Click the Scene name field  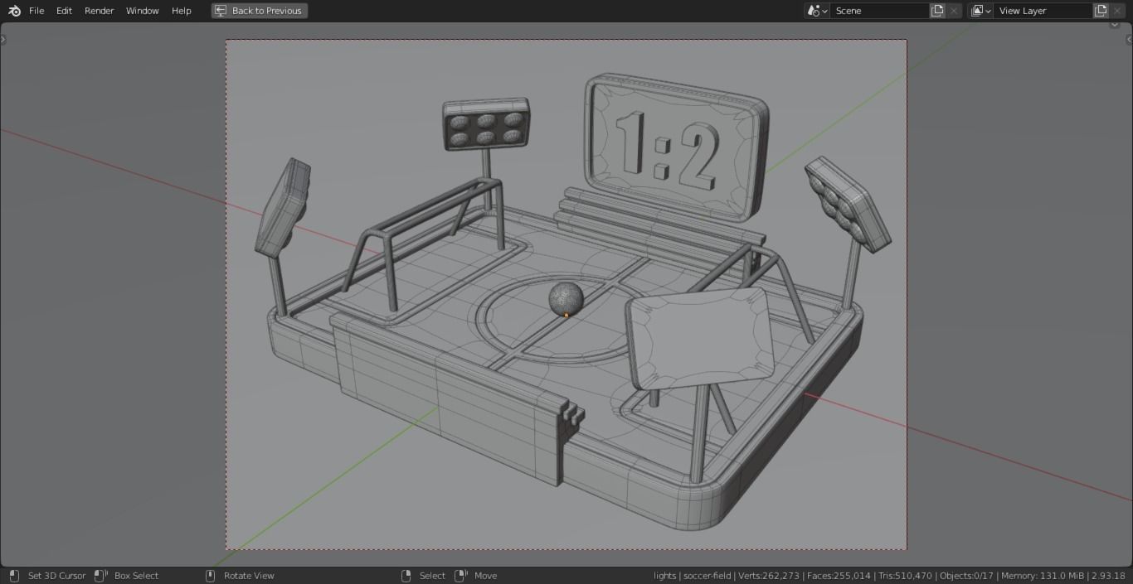coord(879,11)
